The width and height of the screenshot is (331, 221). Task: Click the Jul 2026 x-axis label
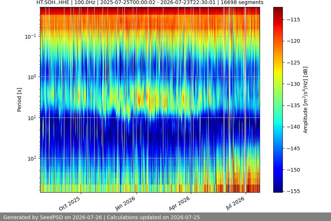click(x=235, y=203)
